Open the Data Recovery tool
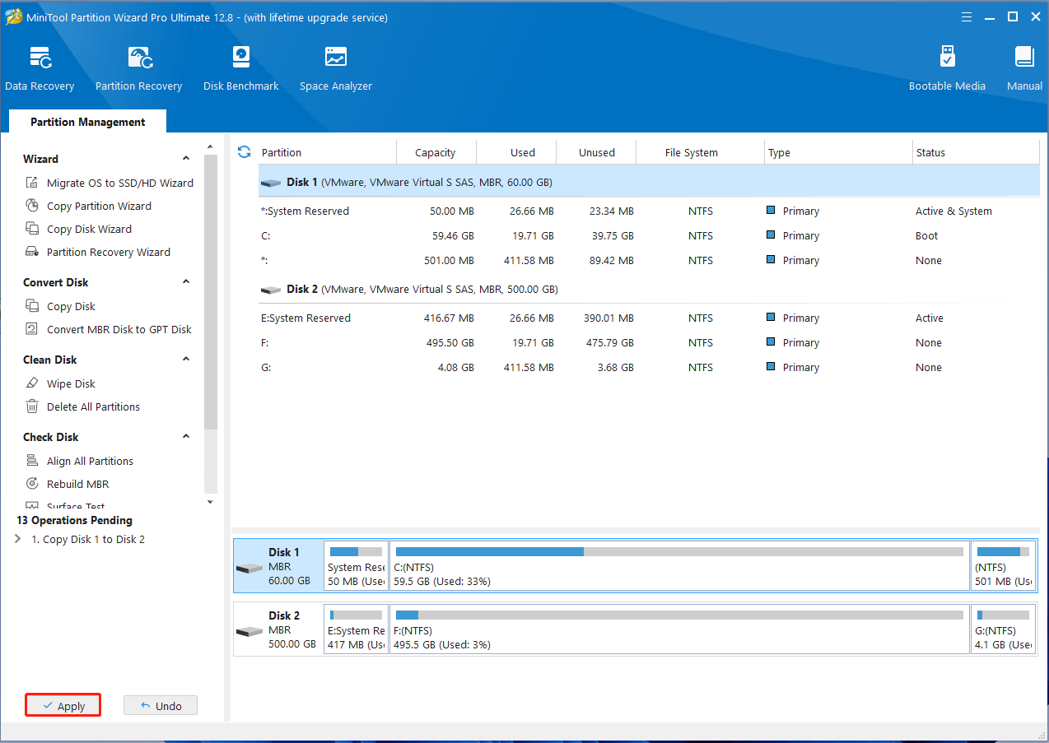Image resolution: width=1049 pixels, height=743 pixels. 40,69
